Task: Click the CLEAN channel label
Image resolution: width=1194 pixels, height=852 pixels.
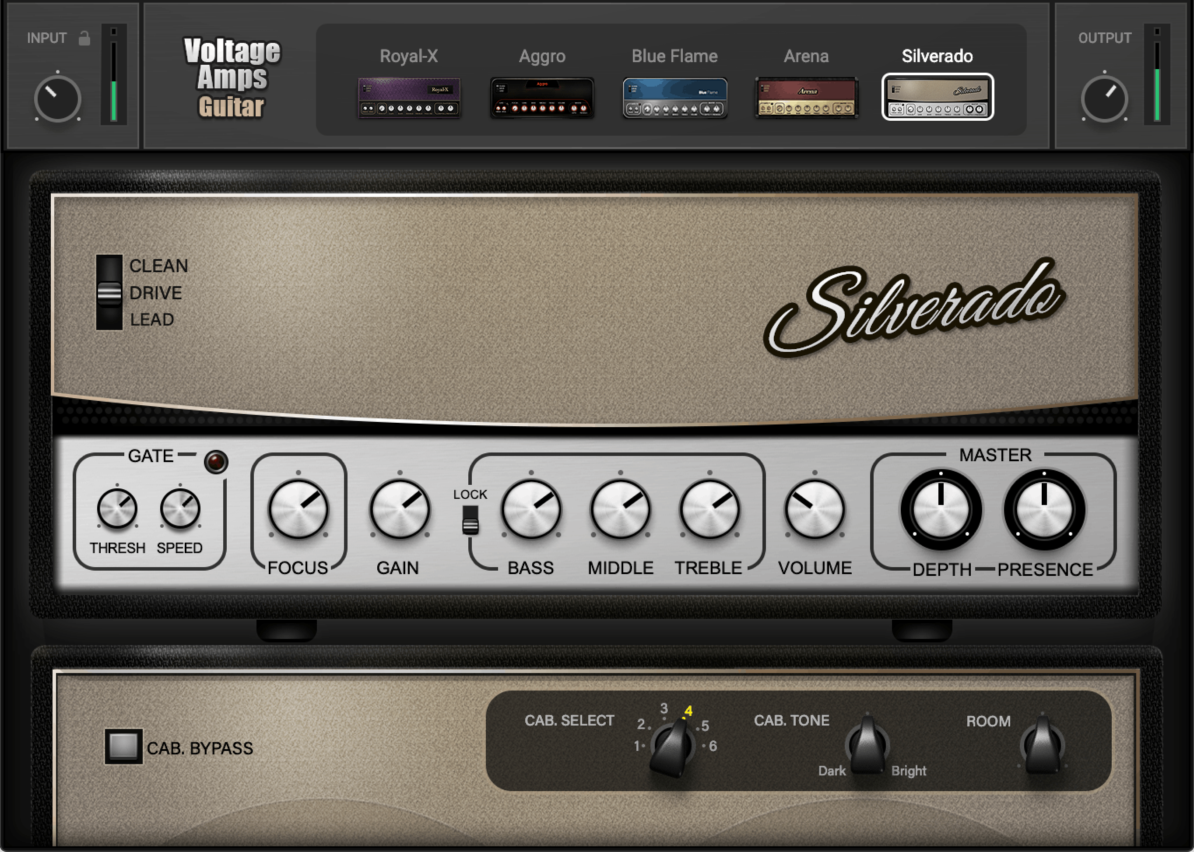Action: [x=158, y=266]
